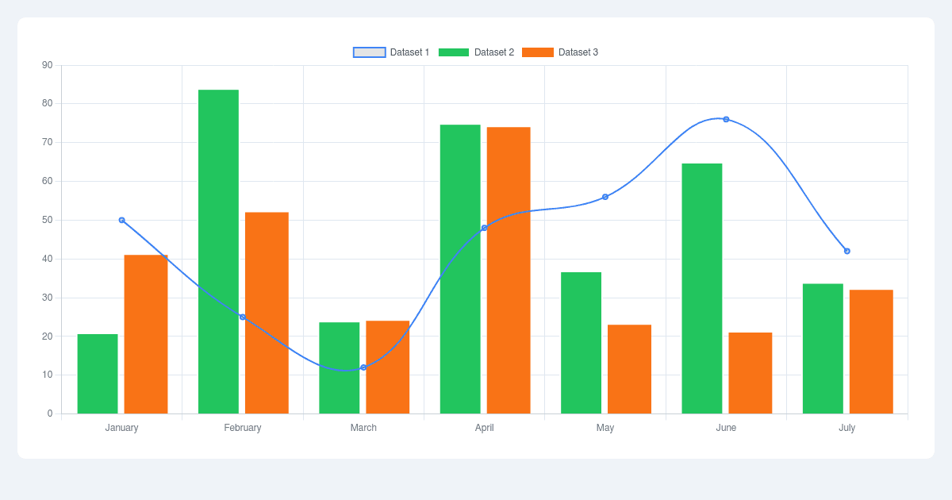Image resolution: width=952 pixels, height=500 pixels.
Task: Click the February data point on the blue line
Action: (242, 316)
